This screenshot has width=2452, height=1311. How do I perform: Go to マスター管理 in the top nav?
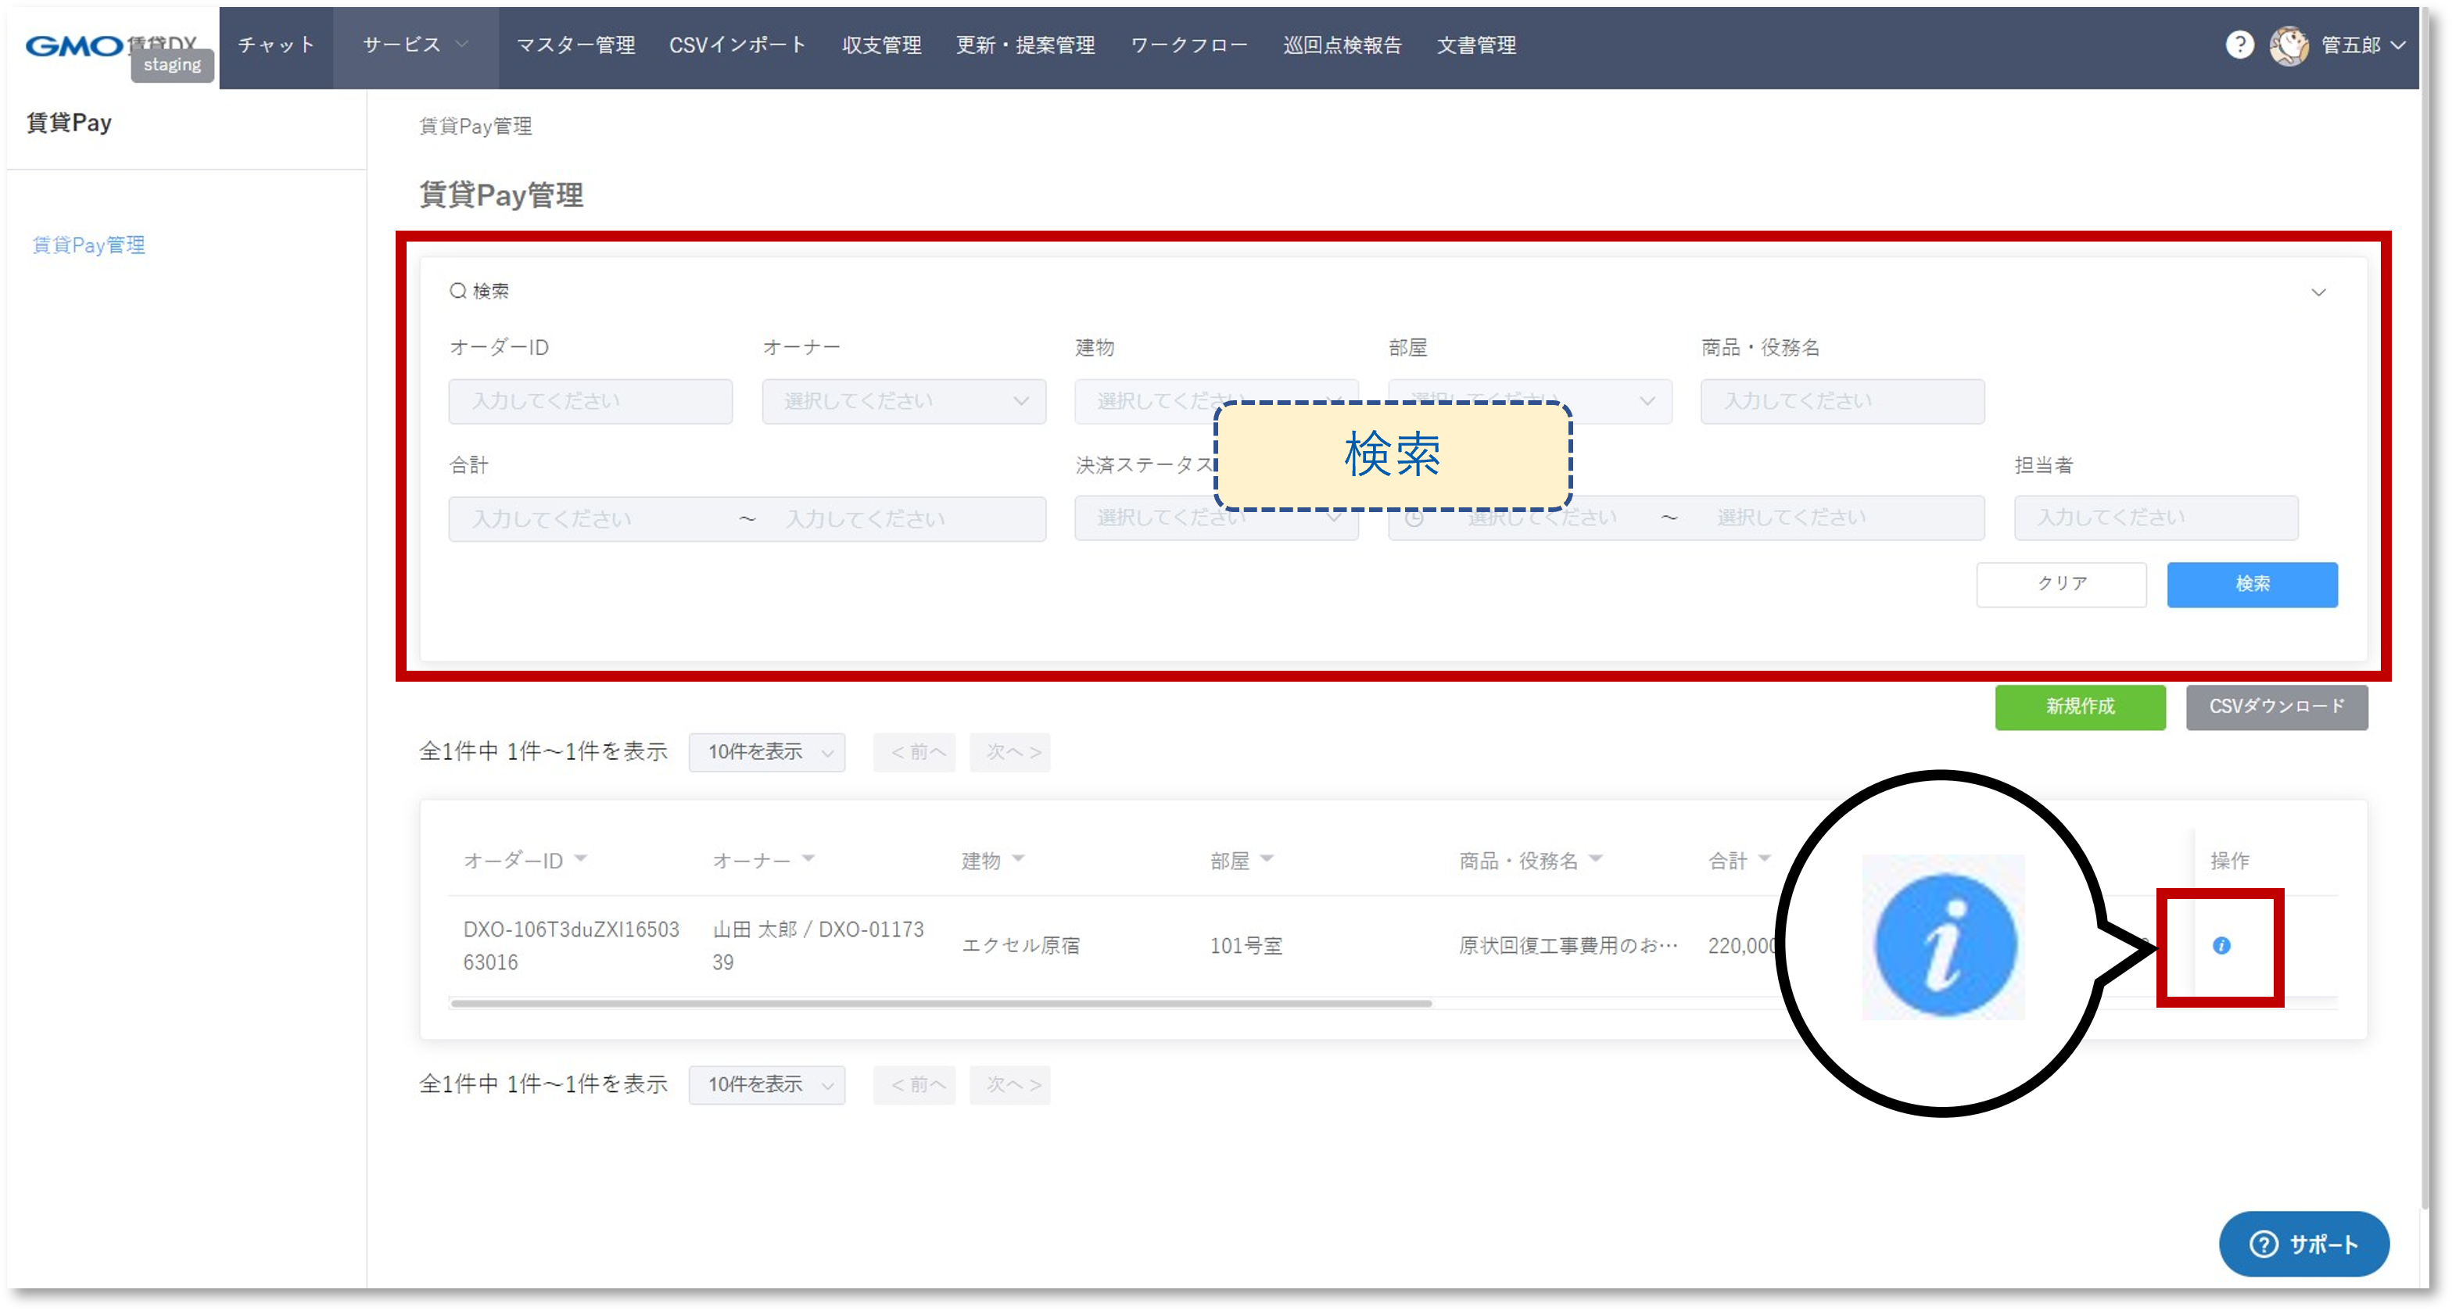(575, 45)
